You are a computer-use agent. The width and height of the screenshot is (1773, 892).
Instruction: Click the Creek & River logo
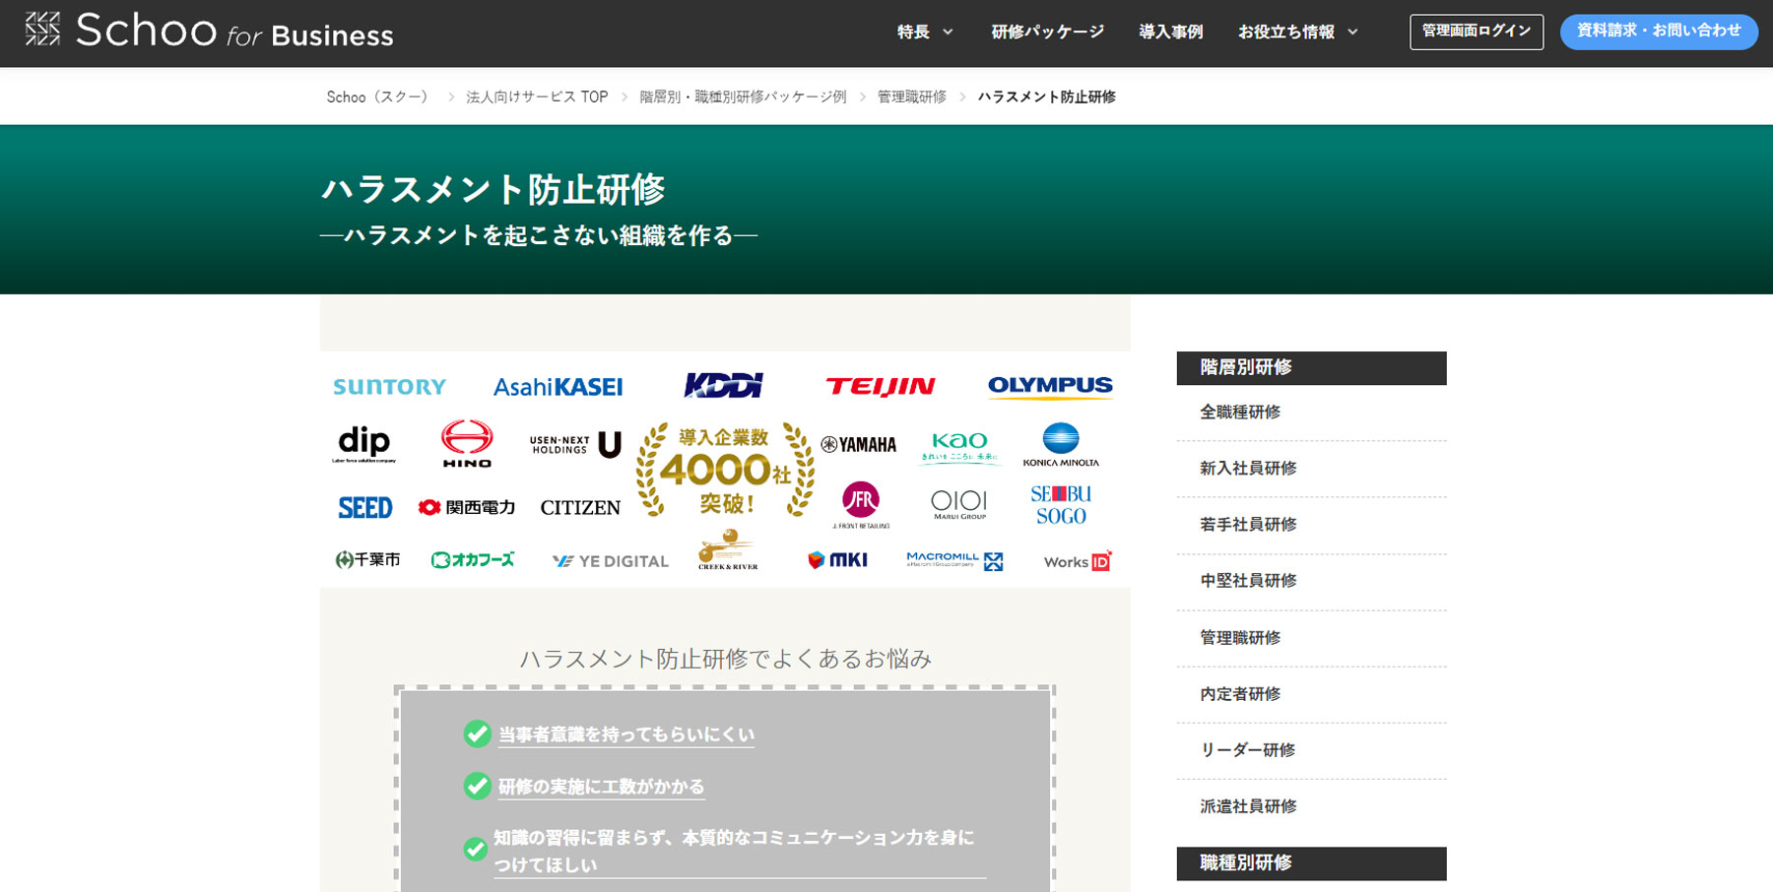pos(728,550)
